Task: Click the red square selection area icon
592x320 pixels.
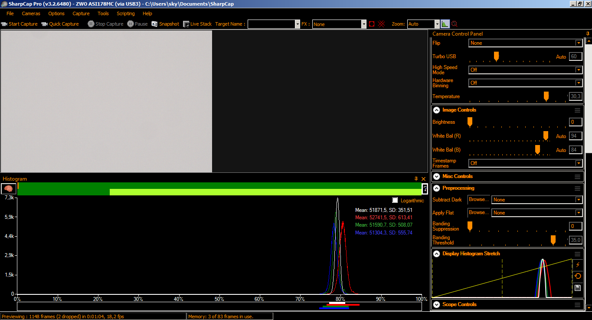Action: coord(372,24)
